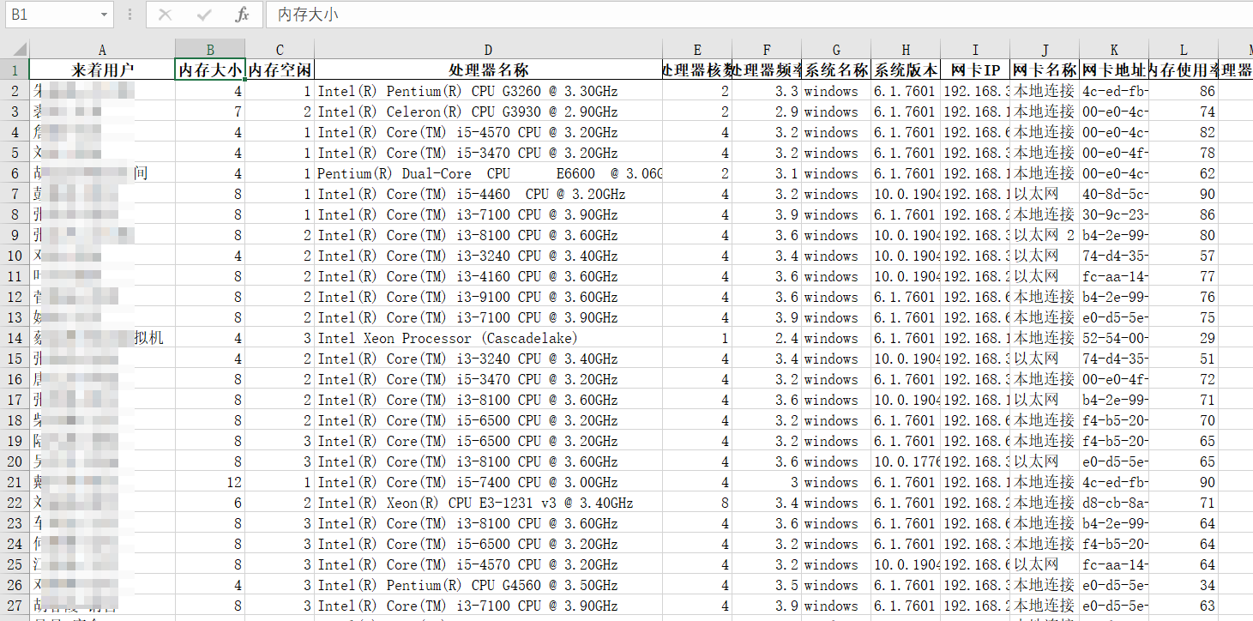Click the three-dot Name Box resize handle

[130, 15]
